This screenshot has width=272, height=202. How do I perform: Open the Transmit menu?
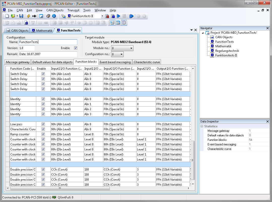tap(73, 10)
